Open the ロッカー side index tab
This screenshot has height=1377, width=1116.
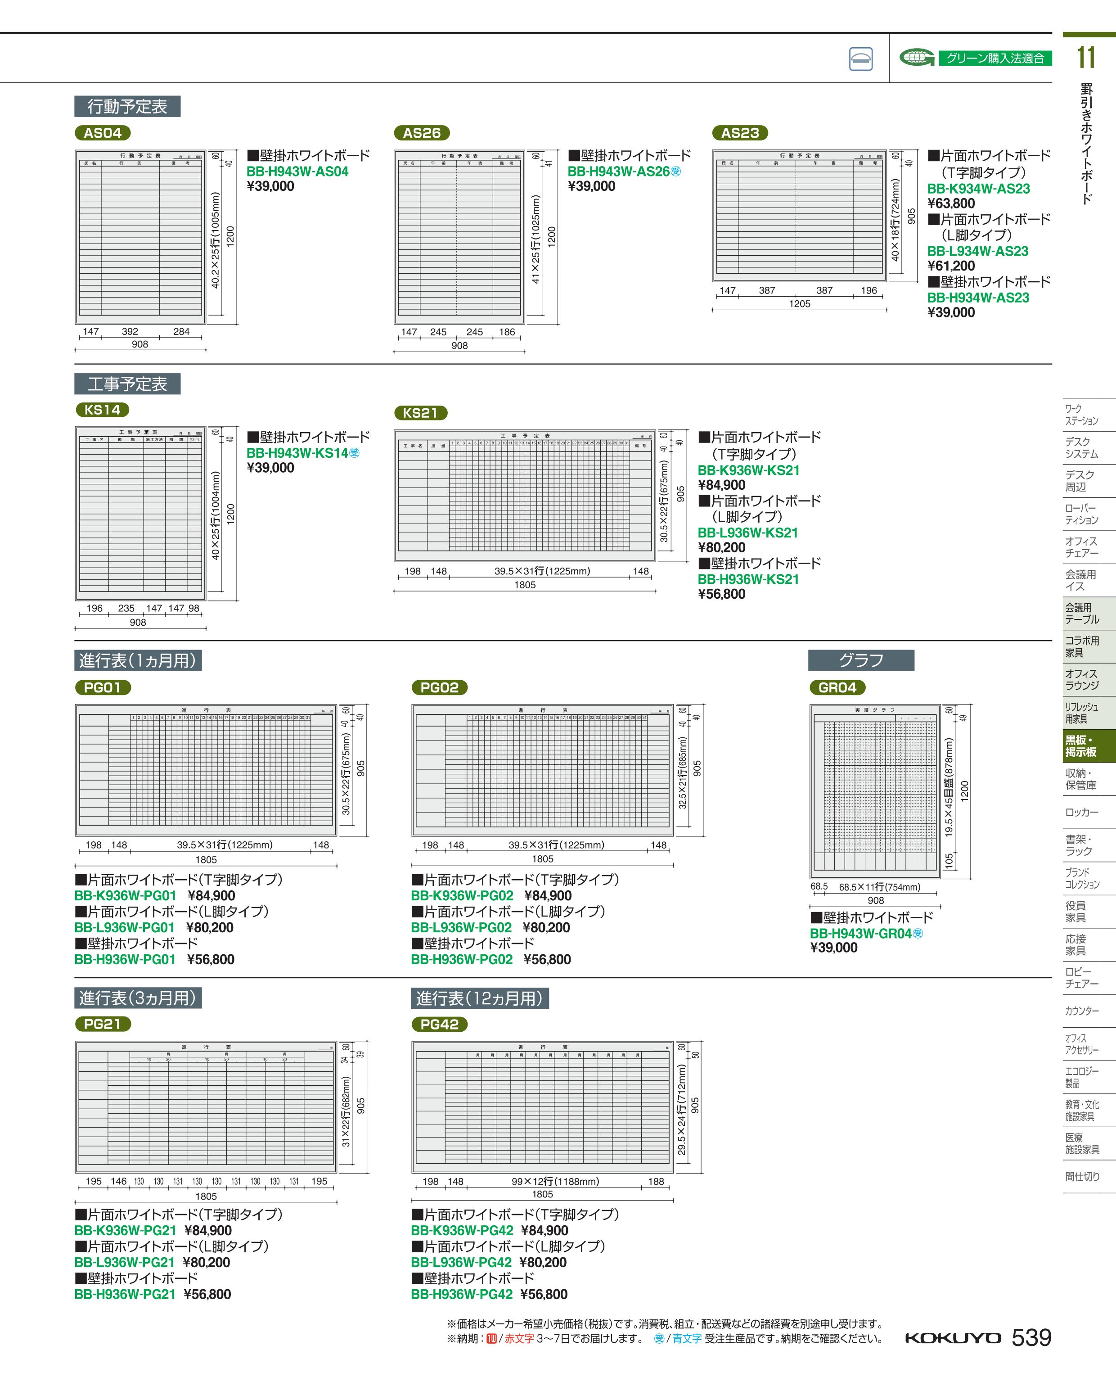point(1089,813)
